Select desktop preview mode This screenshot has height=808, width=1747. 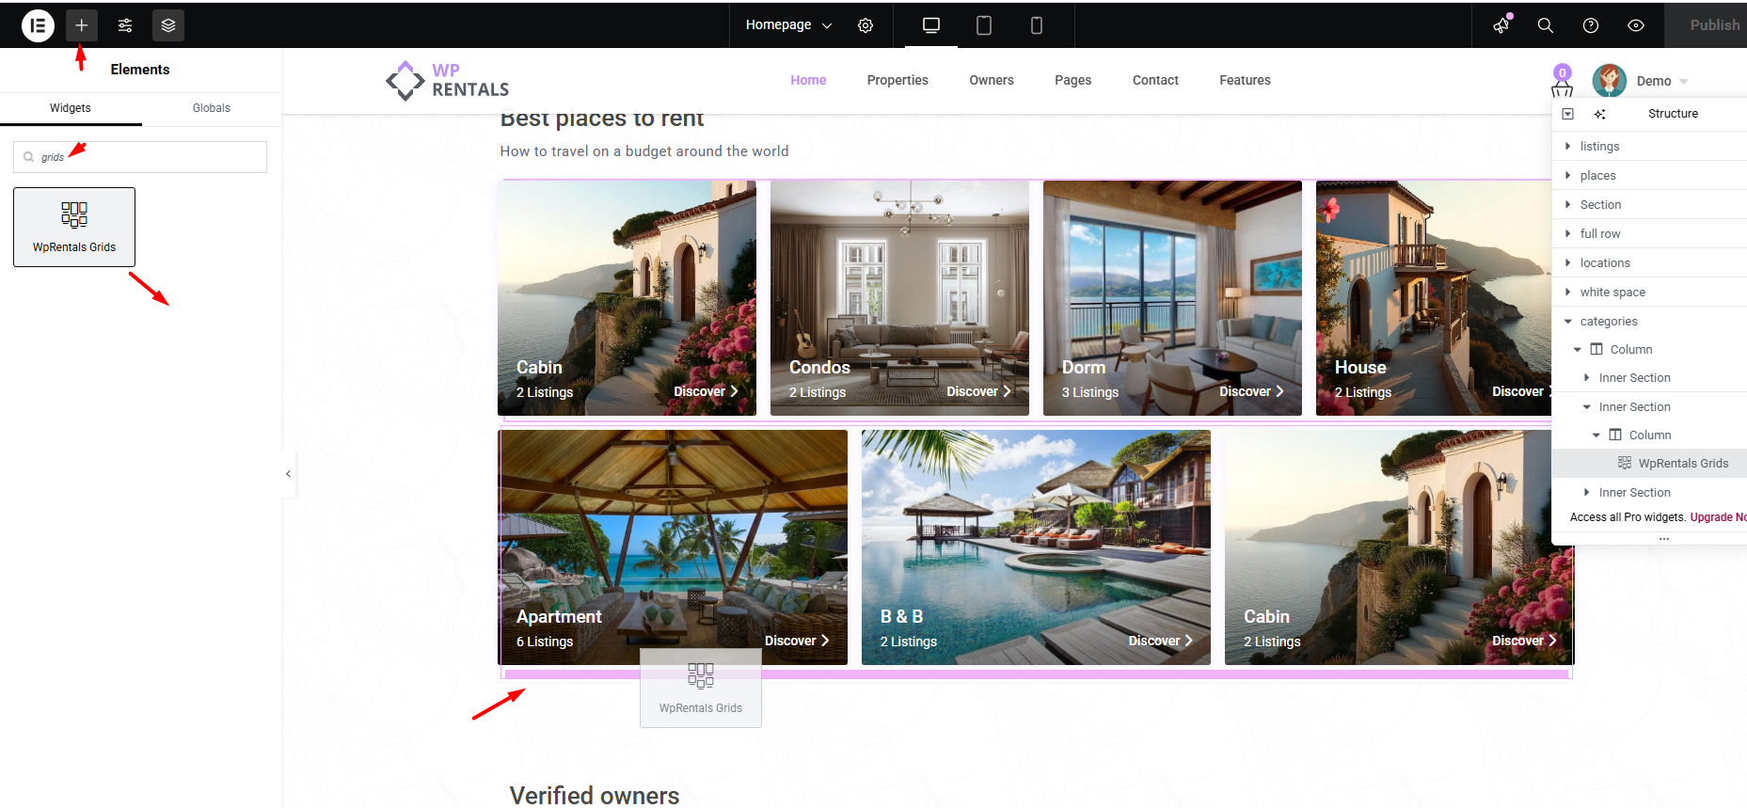pyautogui.click(x=930, y=25)
